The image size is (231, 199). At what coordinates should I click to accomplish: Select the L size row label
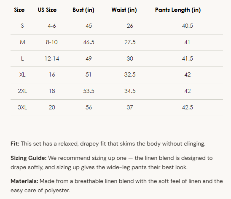(22, 58)
